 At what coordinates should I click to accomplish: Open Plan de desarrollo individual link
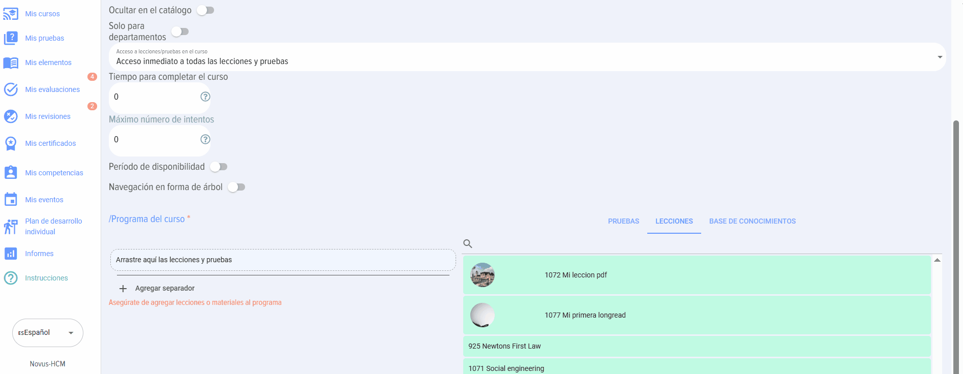pyautogui.click(x=53, y=226)
